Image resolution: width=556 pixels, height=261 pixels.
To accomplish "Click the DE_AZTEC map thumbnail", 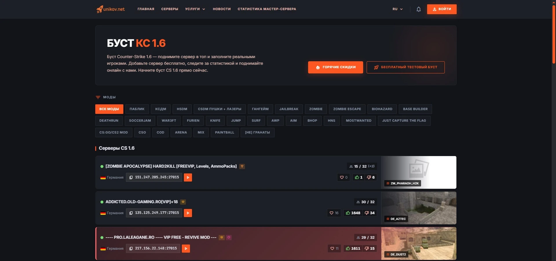I will (x=419, y=208).
